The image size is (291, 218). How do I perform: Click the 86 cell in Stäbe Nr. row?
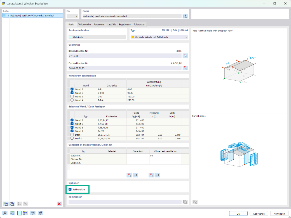pos(165,155)
